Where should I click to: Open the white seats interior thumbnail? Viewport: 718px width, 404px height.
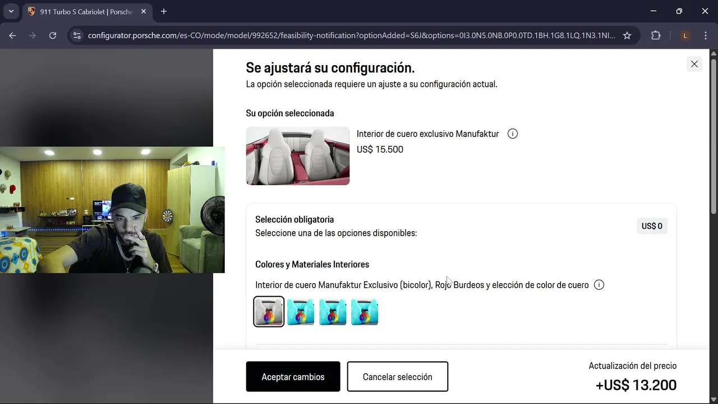(298, 156)
